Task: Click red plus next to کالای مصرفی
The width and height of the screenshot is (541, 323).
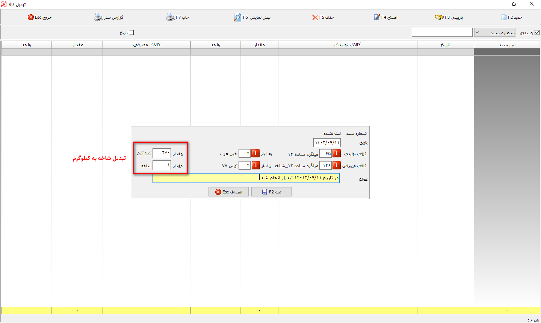Action: 337,165
